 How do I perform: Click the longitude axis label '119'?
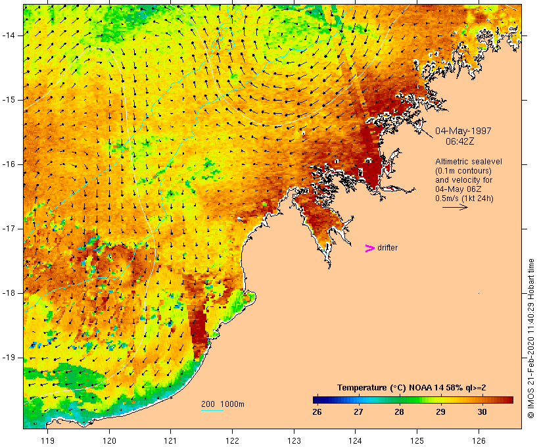[x=47, y=440]
